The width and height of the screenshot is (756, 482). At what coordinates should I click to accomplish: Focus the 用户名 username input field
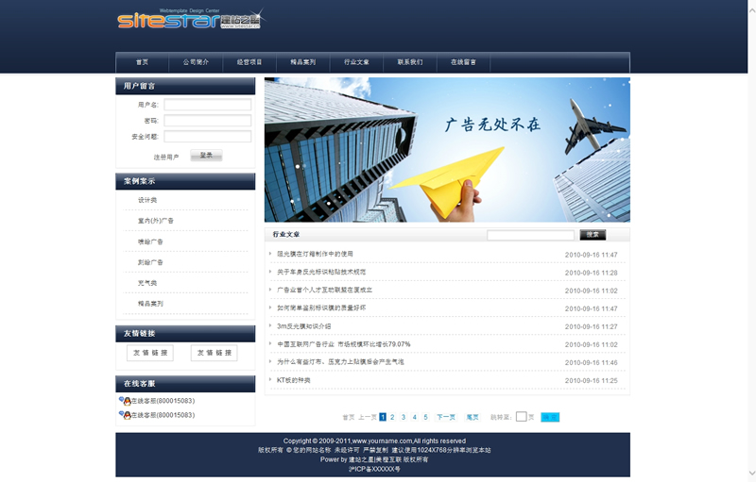(207, 105)
